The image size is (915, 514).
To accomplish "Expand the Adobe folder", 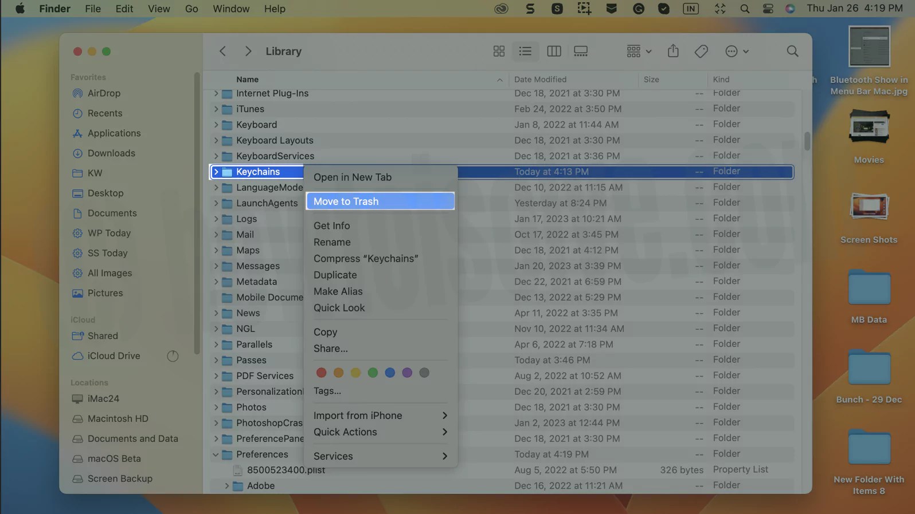I will (227, 486).
